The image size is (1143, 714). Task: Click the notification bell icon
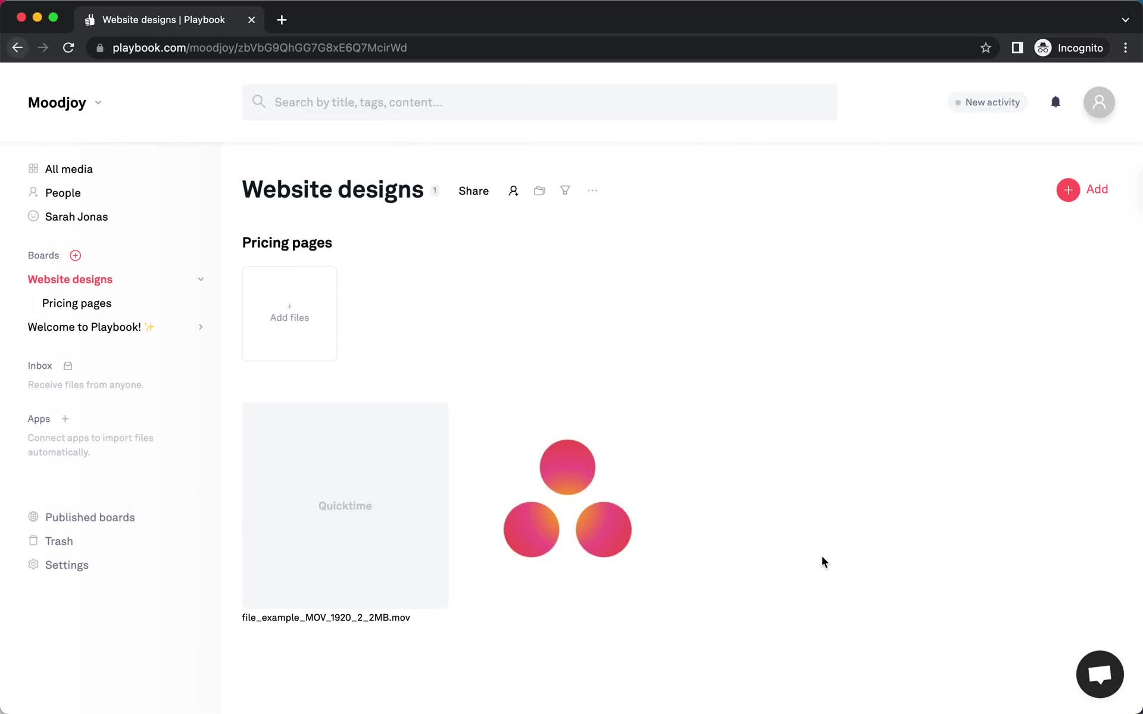[x=1055, y=102]
